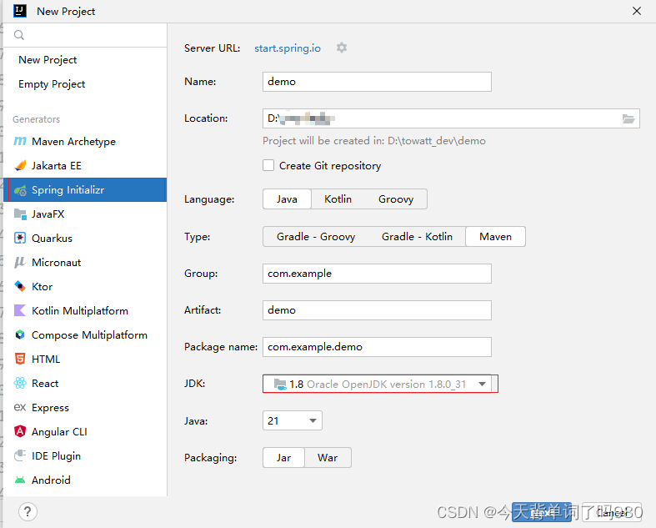The width and height of the screenshot is (656, 528).
Task: Click the Package name field
Action: tap(377, 347)
